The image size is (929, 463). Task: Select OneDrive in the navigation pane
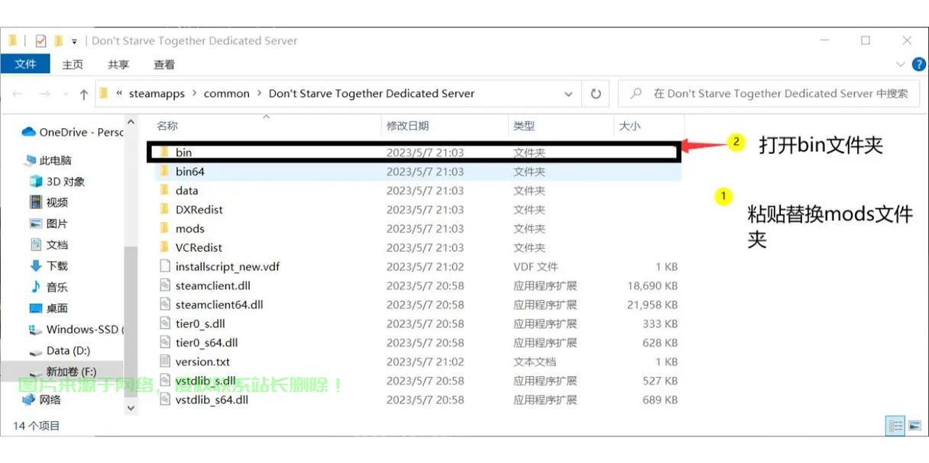[x=73, y=133]
